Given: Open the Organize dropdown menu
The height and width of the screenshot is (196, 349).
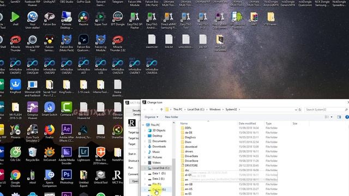Looking at the screenshot, I should pos(152,117).
